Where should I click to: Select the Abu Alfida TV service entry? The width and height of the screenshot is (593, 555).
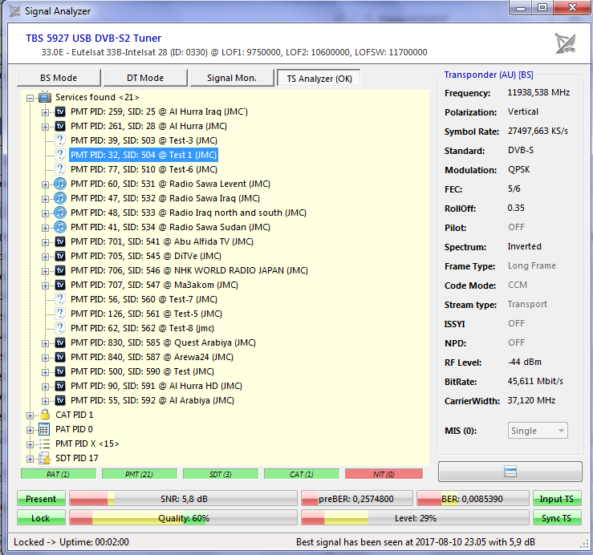(162, 241)
